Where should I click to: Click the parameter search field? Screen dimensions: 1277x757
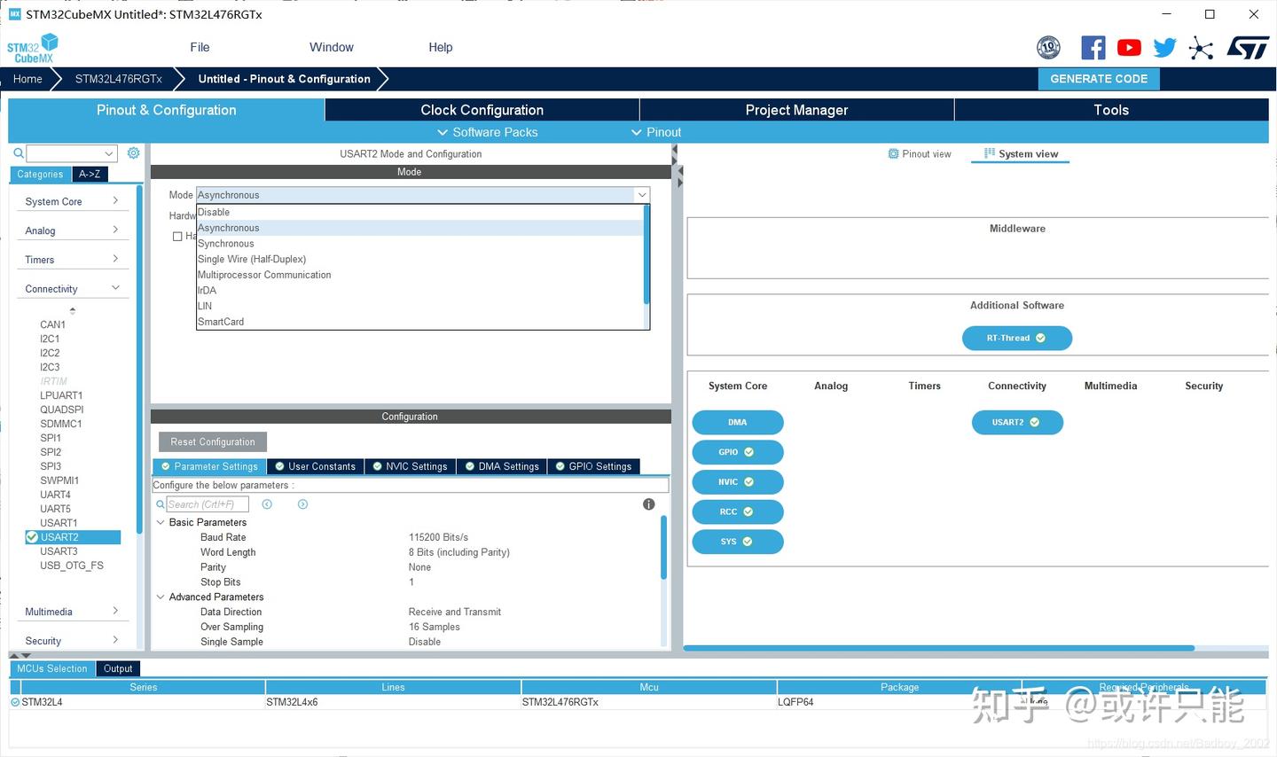tap(208, 504)
